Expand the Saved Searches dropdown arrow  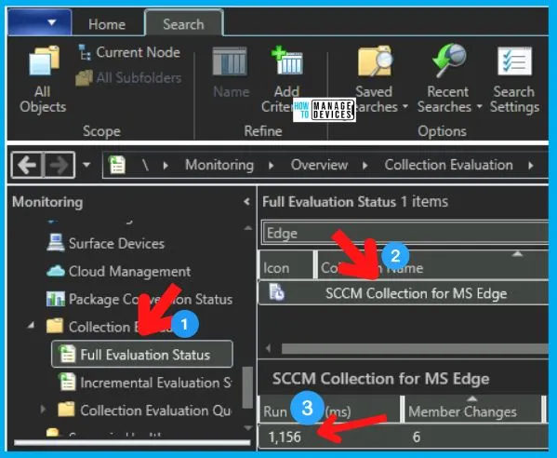[x=404, y=107]
